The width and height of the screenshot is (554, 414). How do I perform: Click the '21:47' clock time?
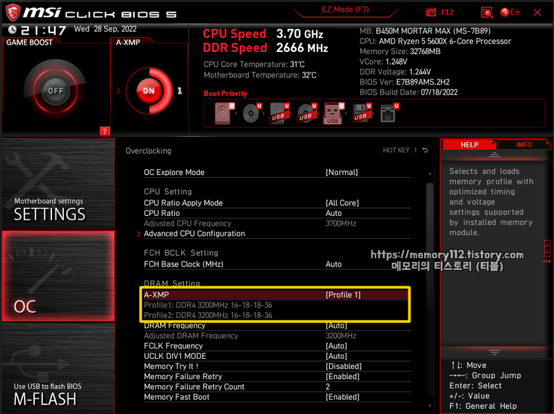tap(43, 30)
